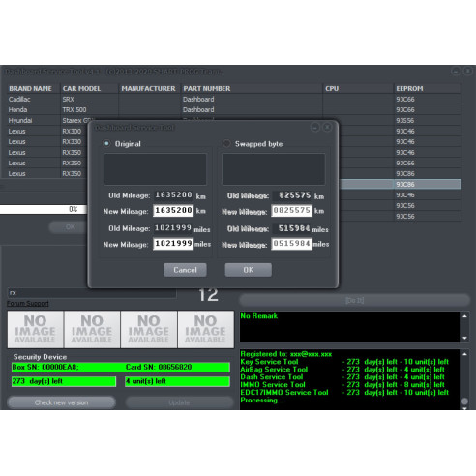Select the Honda TRX 500 row
Image resolution: width=476 pixels, height=476 pixels.
click(x=234, y=109)
